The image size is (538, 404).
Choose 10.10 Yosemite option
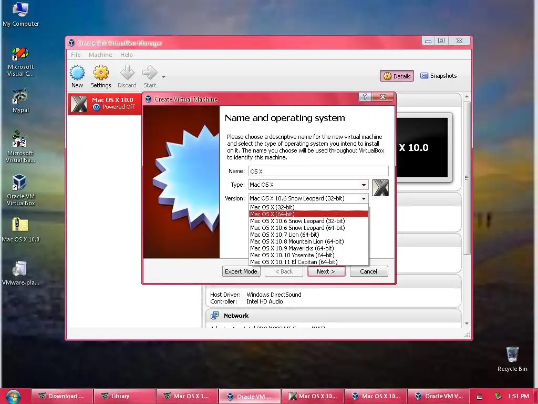(x=308, y=255)
